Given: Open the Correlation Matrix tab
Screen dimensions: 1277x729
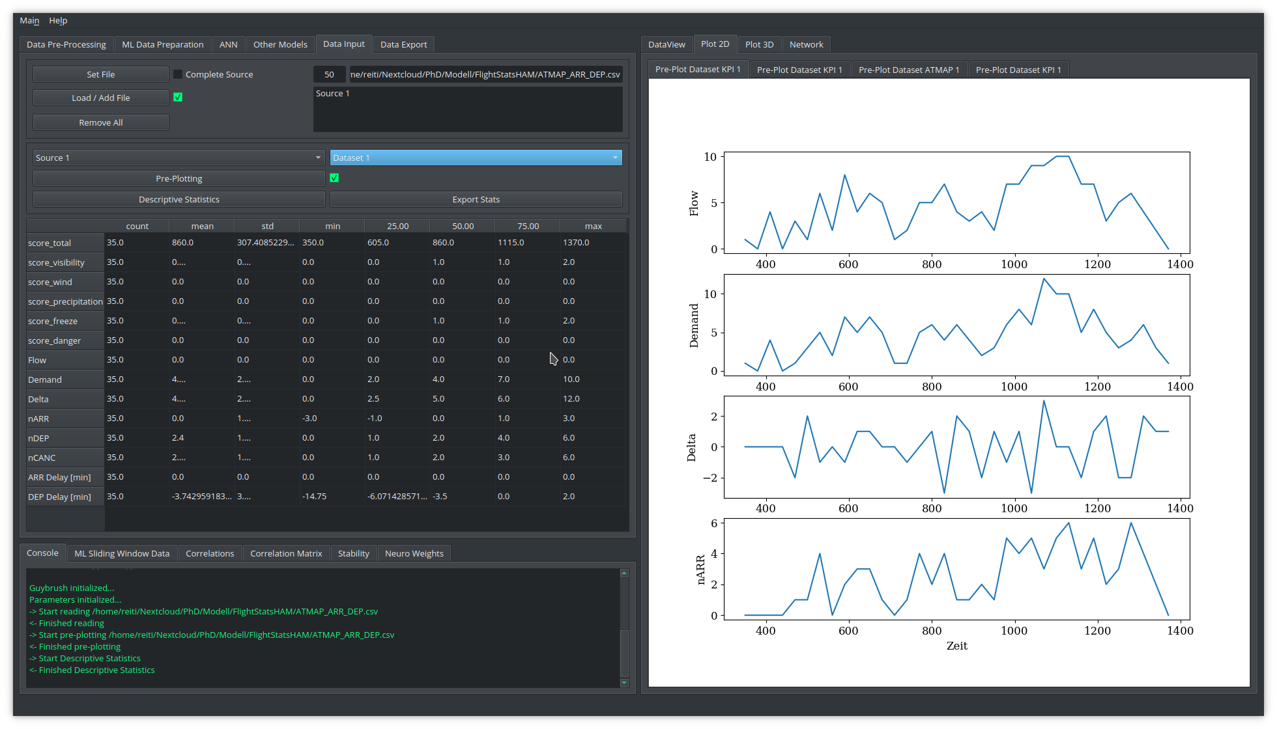Looking at the screenshot, I should 286,554.
